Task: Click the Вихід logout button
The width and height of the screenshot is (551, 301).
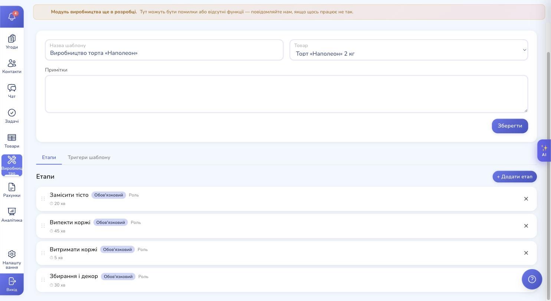Action: click(x=12, y=284)
